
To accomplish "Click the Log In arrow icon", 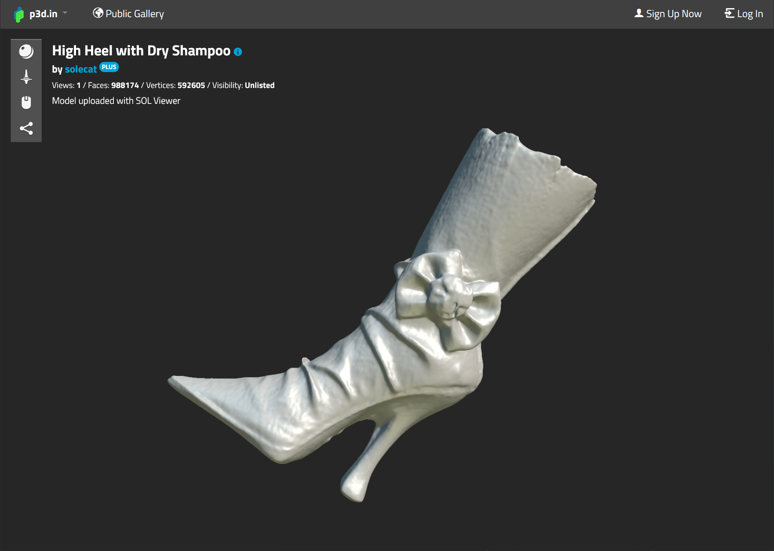I will point(729,13).
